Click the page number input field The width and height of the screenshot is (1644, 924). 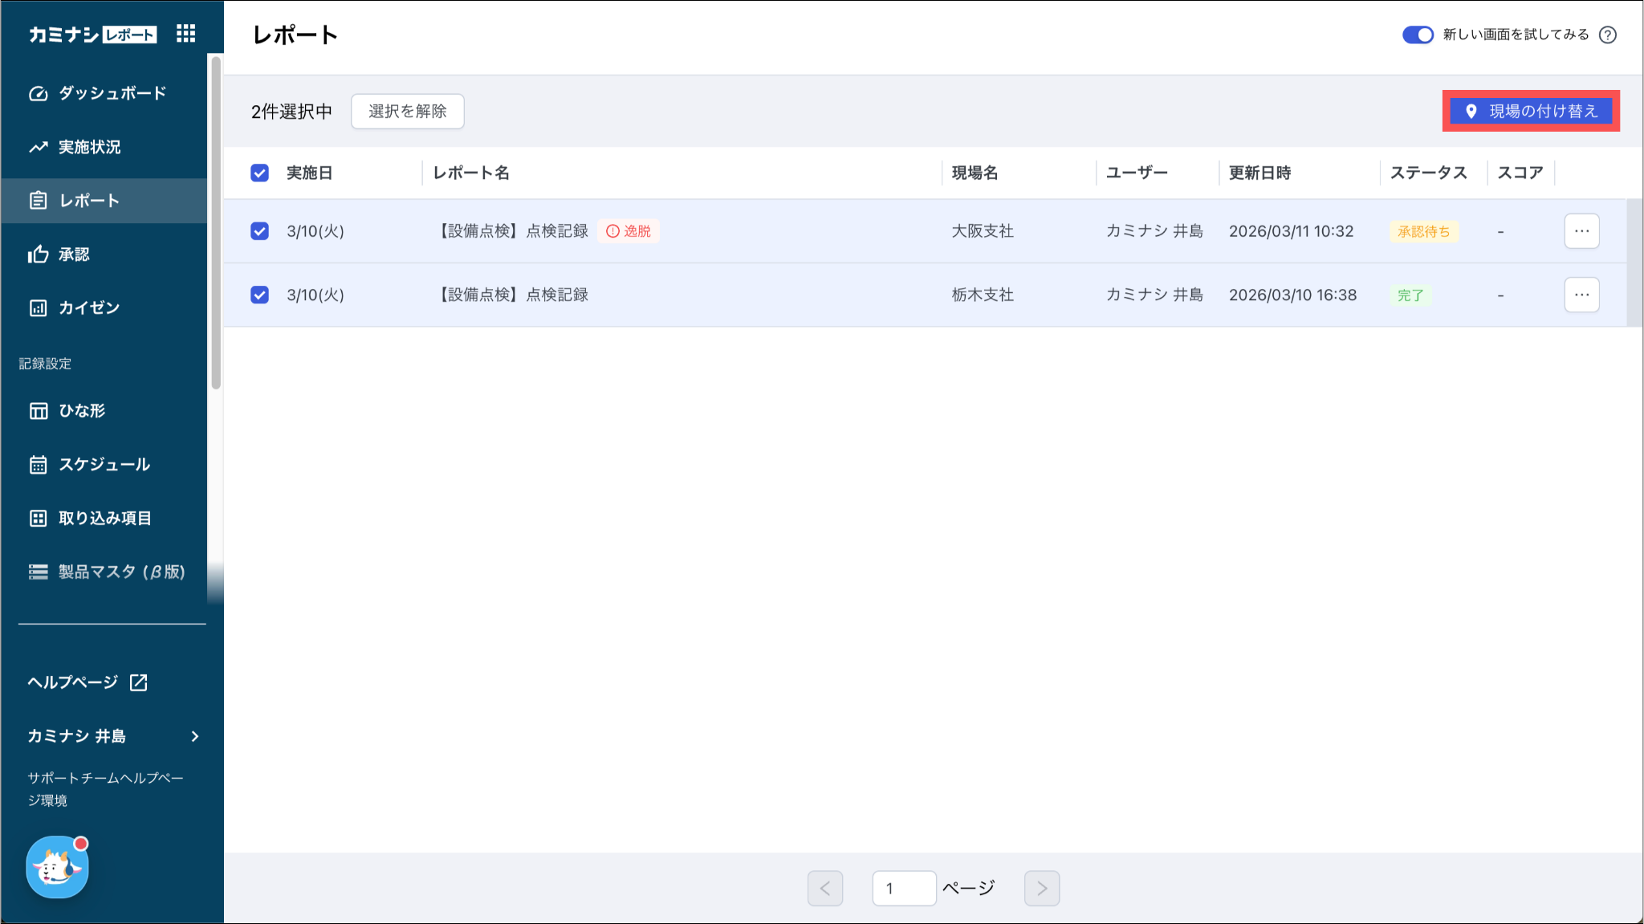coord(903,888)
